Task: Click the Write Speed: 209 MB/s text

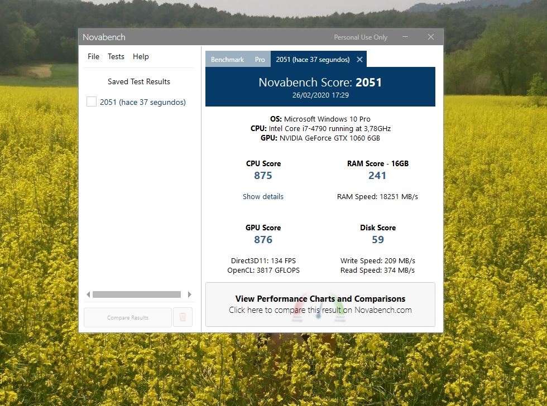Action: point(378,260)
